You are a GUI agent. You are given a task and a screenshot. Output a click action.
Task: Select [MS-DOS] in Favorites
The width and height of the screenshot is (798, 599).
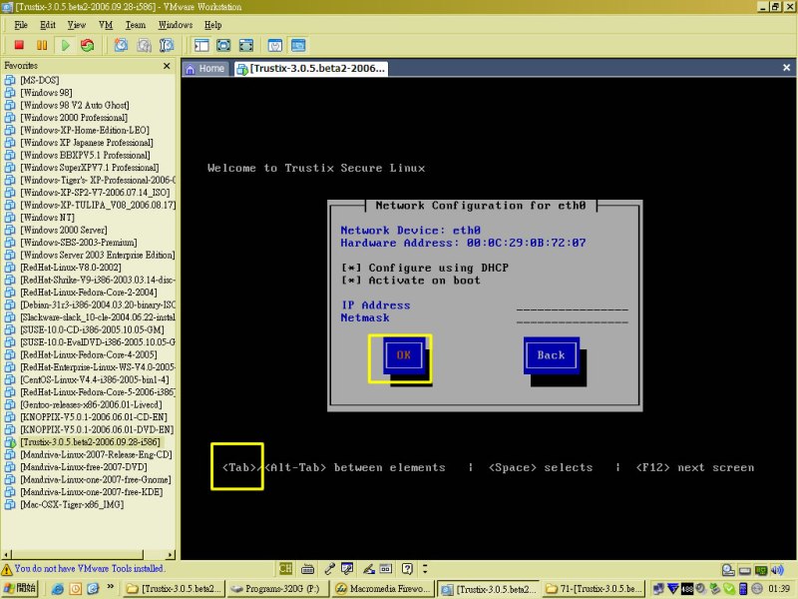[39, 80]
